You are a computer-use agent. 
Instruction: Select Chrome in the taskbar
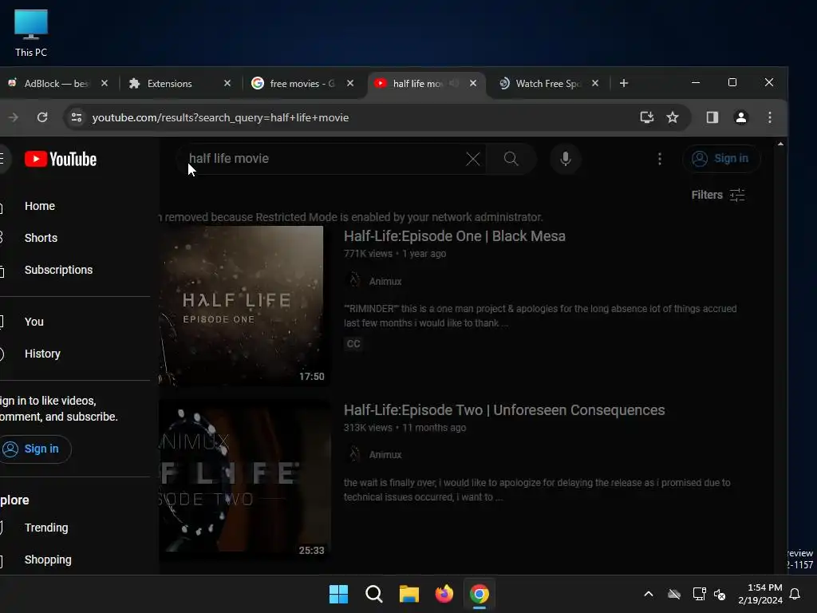(480, 594)
